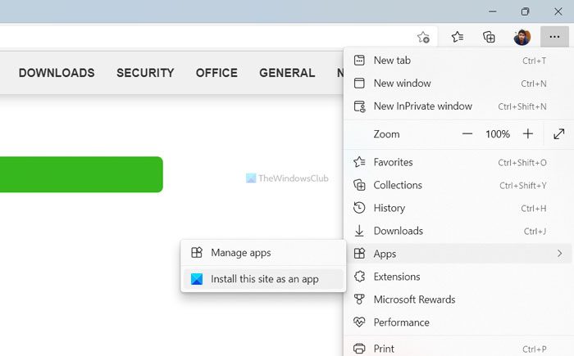
Task: Click the Extensions puzzle icon
Action: click(x=358, y=277)
